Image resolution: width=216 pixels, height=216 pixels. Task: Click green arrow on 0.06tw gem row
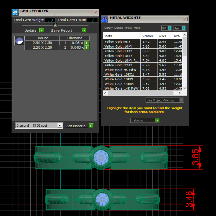87,43
